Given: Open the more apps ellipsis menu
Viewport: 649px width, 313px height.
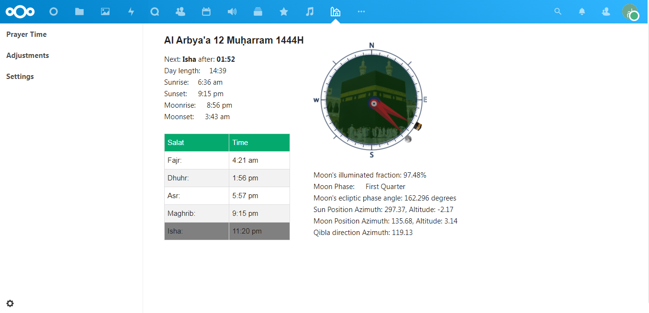Looking at the screenshot, I should click(361, 11).
